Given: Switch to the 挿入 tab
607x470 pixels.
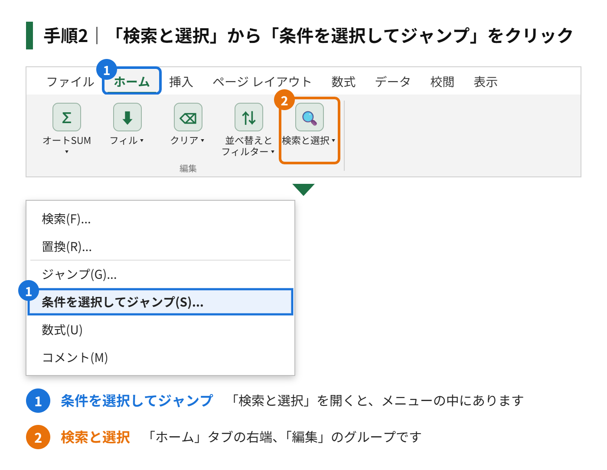Looking at the screenshot, I should coord(181,82).
